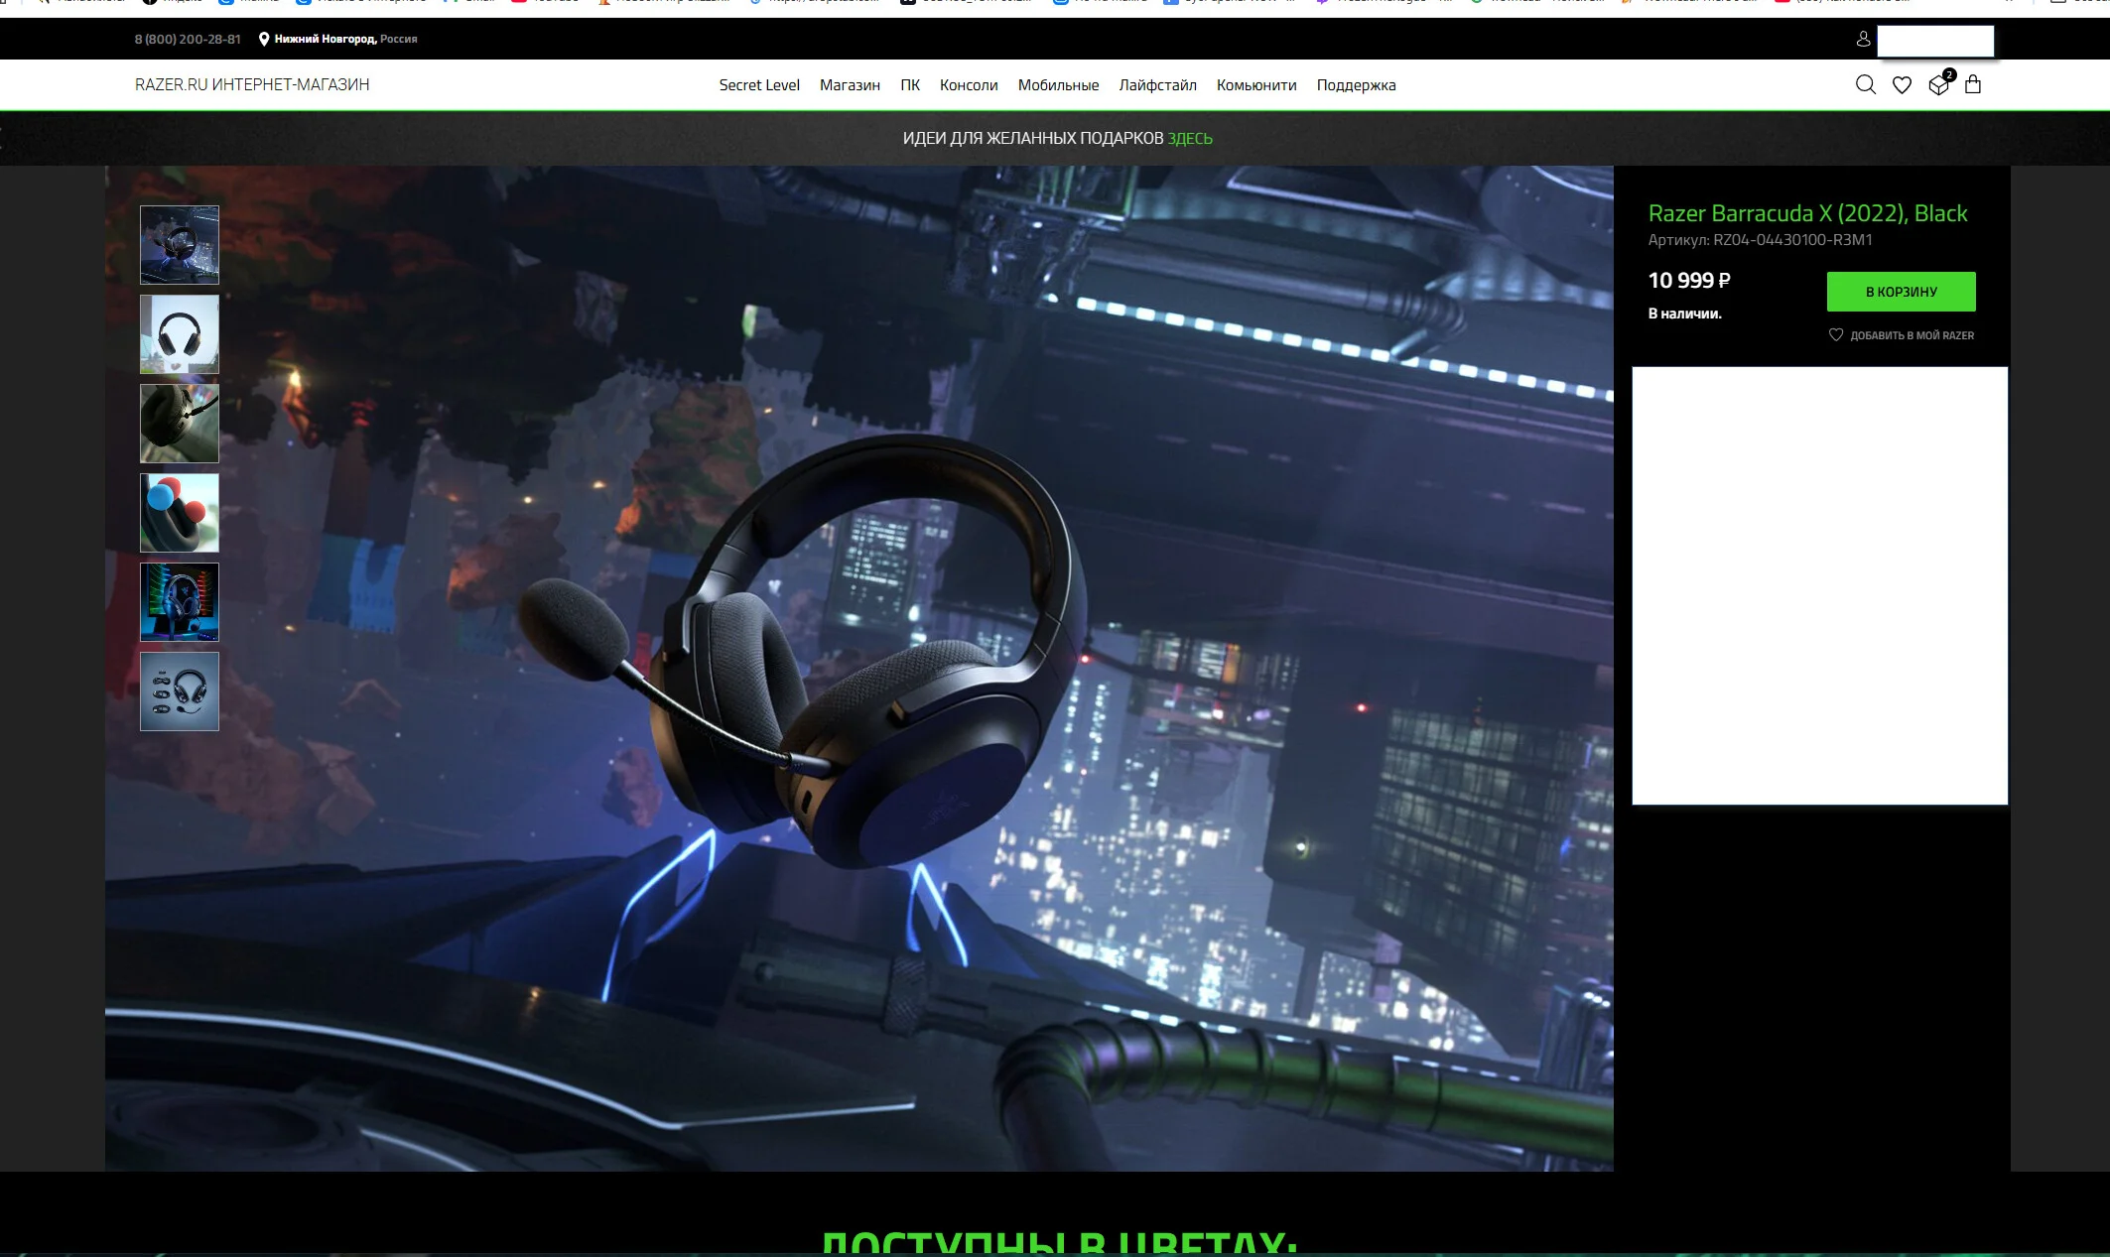Click the location pin icon beside Нижний Новгород

[264, 39]
